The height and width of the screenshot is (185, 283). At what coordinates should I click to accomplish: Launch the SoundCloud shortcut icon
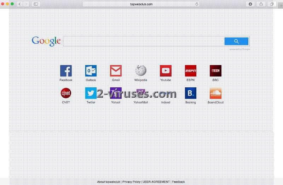point(215,93)
